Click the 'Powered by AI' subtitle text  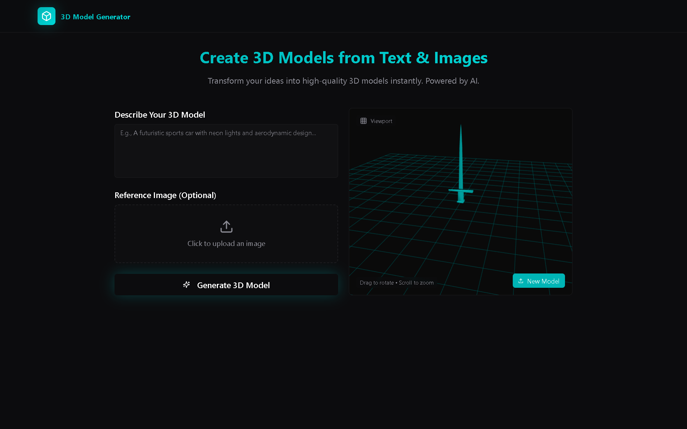click(x=452, y=81)
